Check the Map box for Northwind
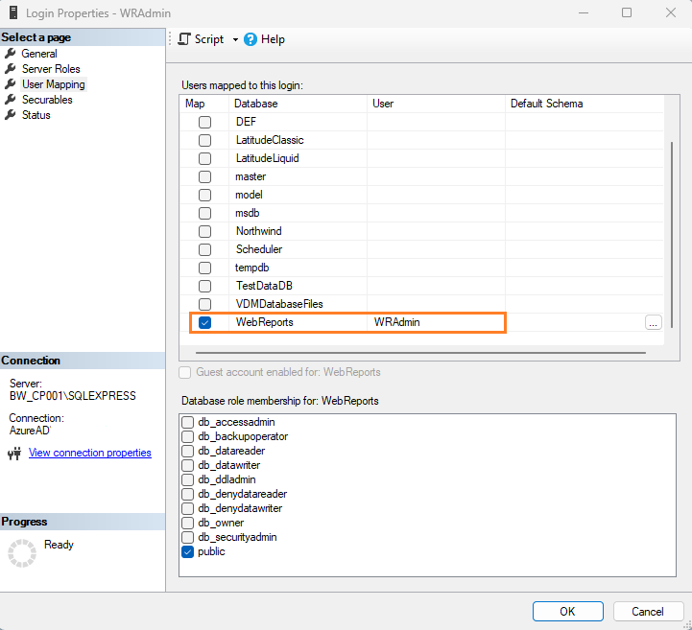The image size is (692, 630). [204, 231]
